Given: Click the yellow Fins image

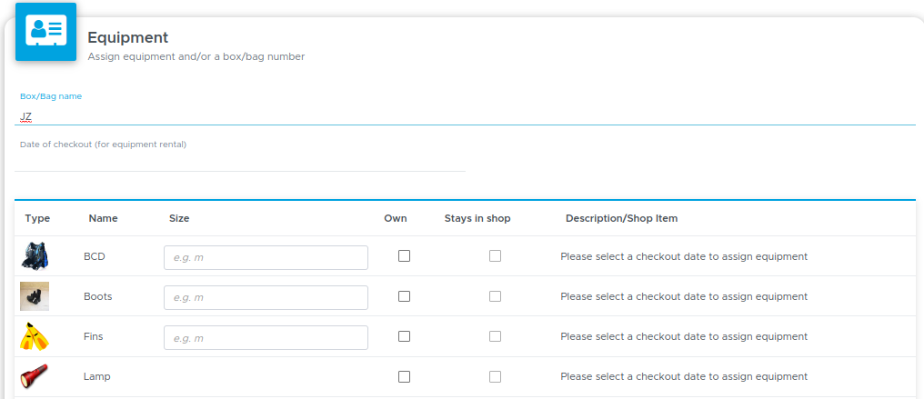Looking at the screenshot, I should point(35,336).
